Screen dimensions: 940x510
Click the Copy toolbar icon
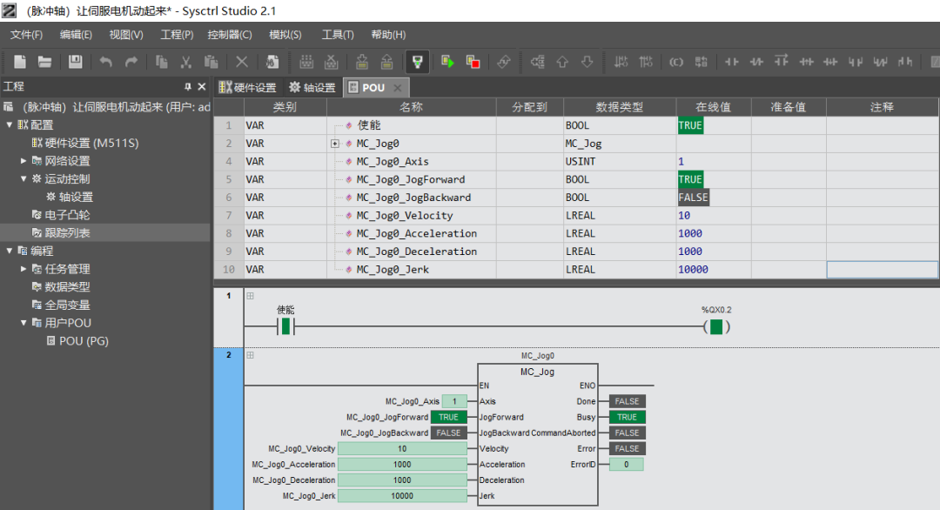click(161, 62)
